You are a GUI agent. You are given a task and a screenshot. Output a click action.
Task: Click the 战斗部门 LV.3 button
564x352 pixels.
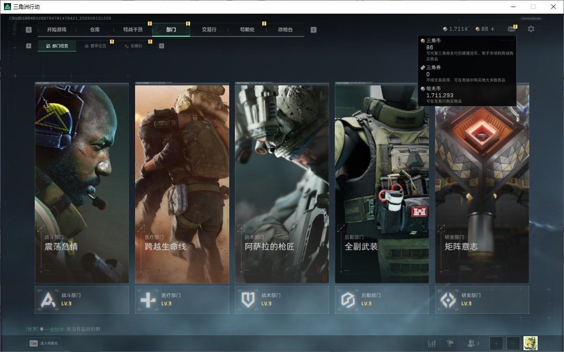pyautogui.click(x=82, y=300)
